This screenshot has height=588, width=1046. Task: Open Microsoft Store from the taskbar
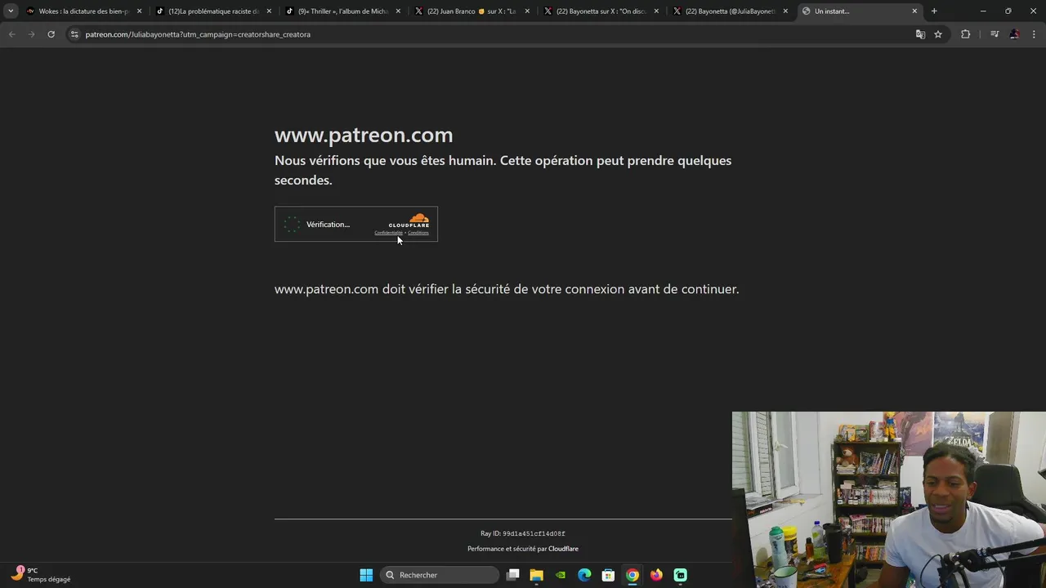pos(608,575)
